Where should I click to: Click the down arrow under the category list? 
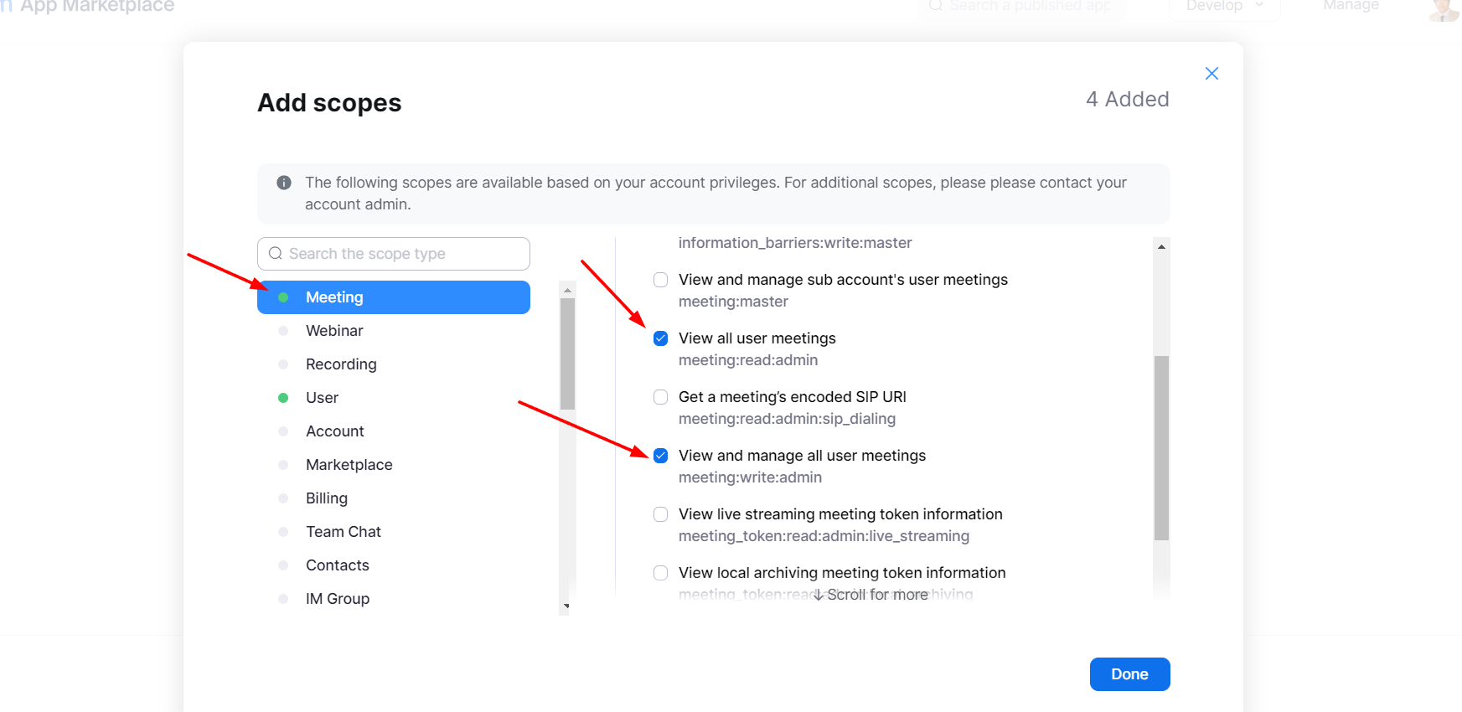[567, 606]
